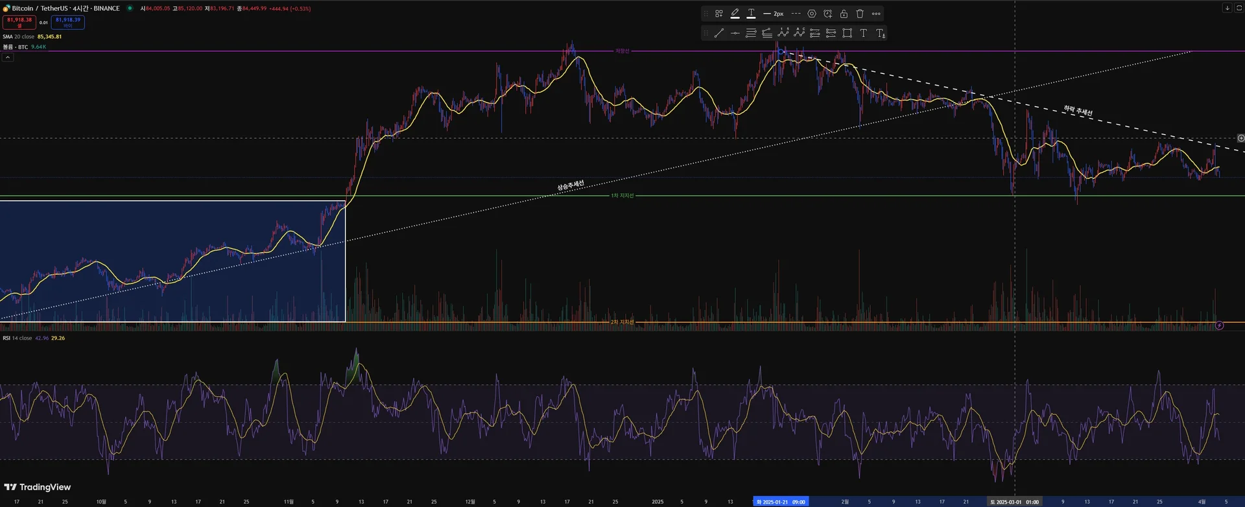Click the TradingView logo
Screen dimensions: 1245x507
pyautogui.click(x=38, y=487)
